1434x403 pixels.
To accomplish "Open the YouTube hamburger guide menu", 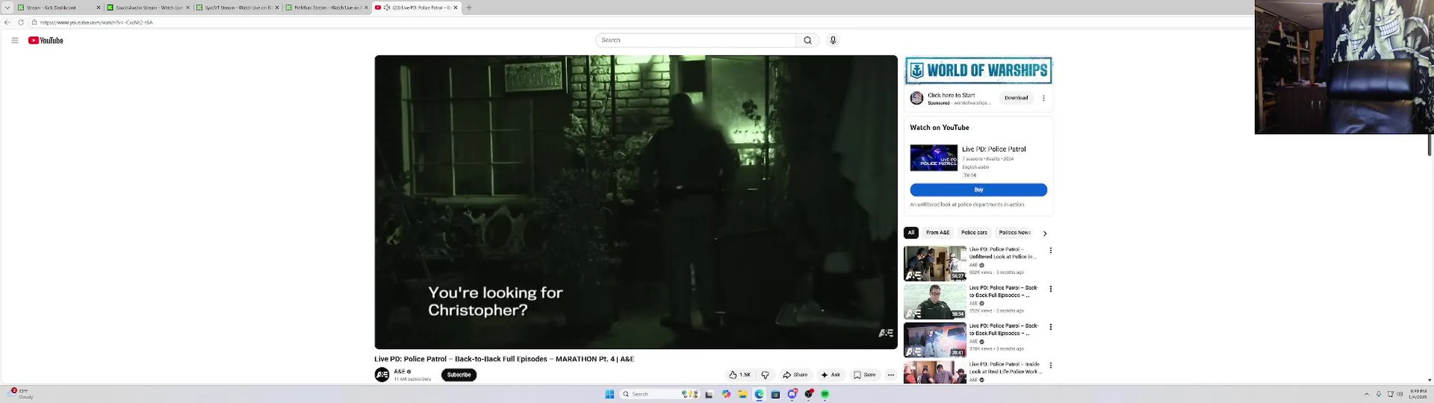I will point(15,40).
